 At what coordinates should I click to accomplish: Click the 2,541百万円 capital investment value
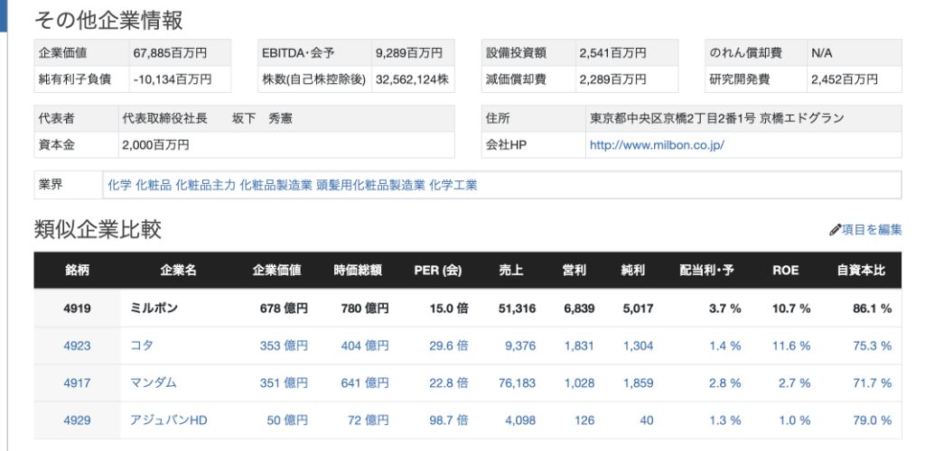coord(613,53)
